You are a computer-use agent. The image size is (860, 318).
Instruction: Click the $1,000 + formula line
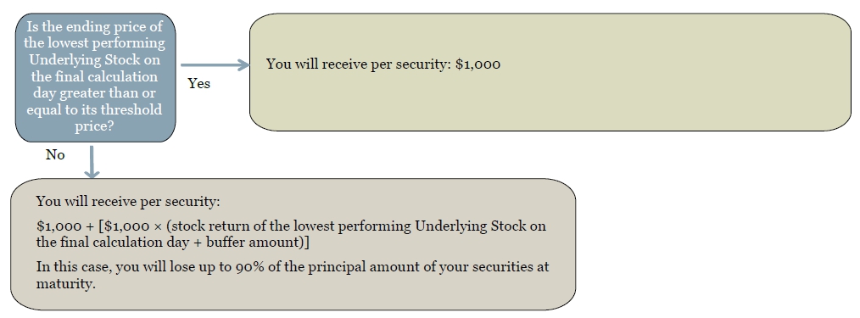pos(291,234)
